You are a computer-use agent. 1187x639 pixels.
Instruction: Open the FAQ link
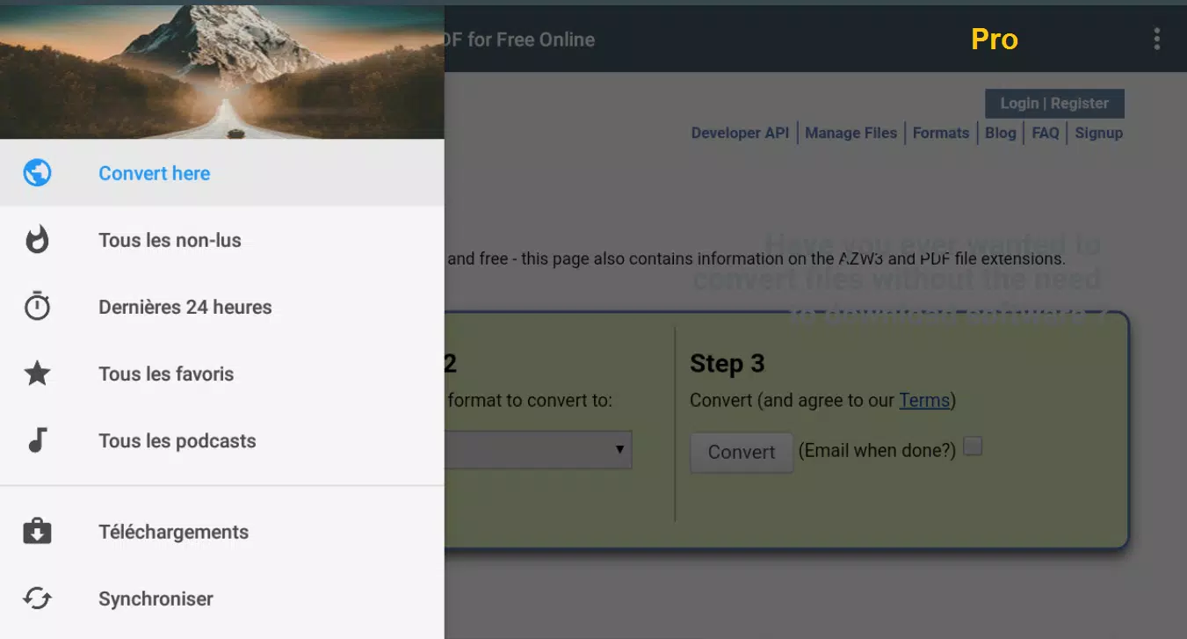(x=1046, y=133)
